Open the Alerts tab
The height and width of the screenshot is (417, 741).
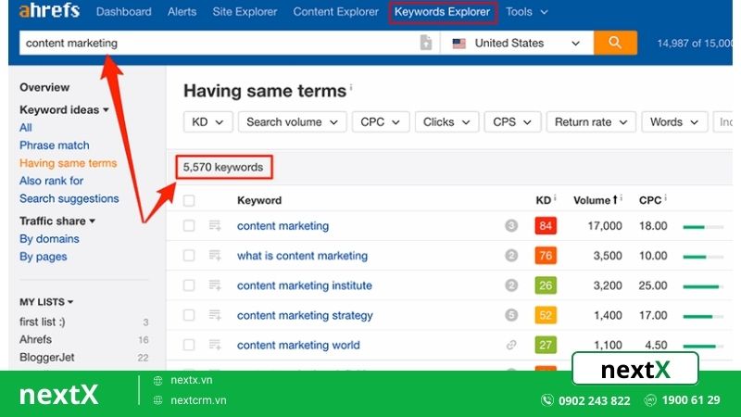182,11
